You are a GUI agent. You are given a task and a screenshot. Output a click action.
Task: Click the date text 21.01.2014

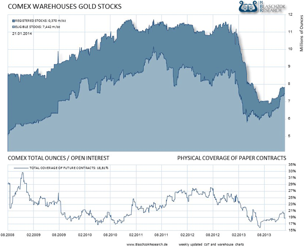click(x=22, y=34)
